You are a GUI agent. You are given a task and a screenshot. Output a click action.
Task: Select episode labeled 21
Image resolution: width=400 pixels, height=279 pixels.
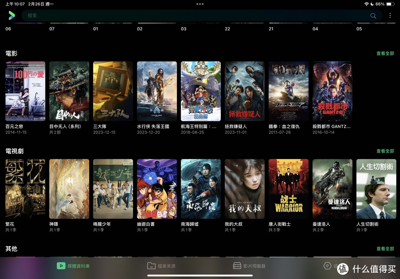[x=271, y=29]
